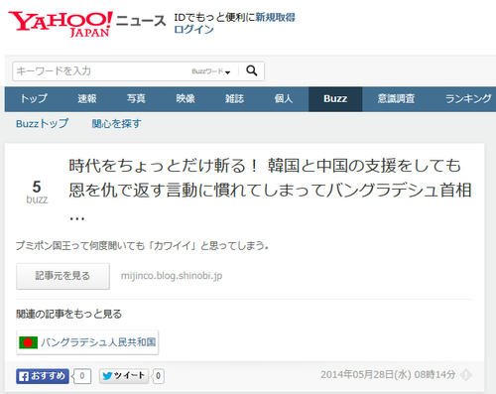Screen dimensions: 496x394
Task: Open the 映像 tab
Action: [186, 99]
